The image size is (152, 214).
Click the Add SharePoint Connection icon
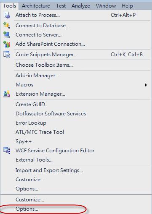[x=7, y=44]
